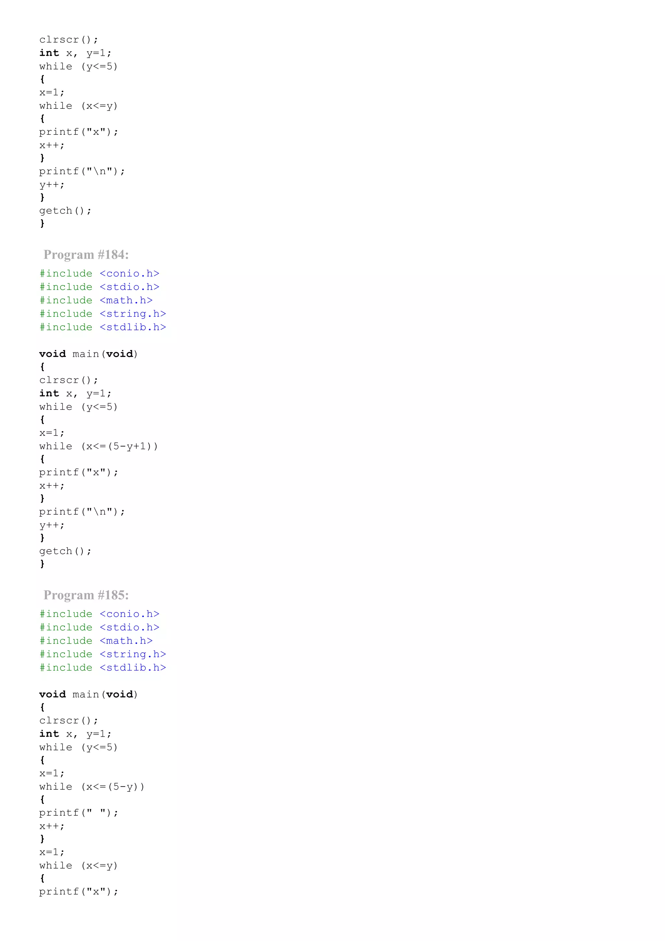Click "#include <stdio.h>" under Program #184
This screenshot has height=941, width=665.
(x=99, y=287)
